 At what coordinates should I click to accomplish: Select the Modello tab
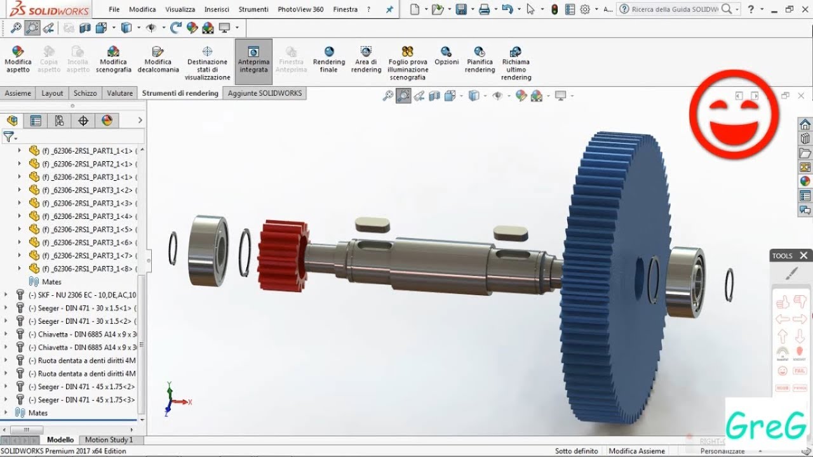click(60, 439)
